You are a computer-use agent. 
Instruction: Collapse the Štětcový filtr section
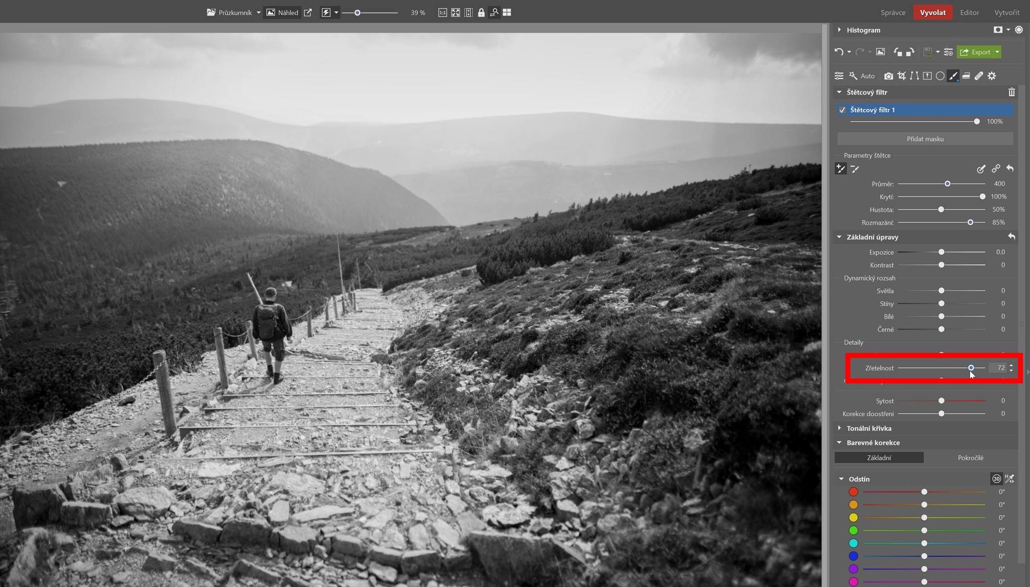[839, 92]
